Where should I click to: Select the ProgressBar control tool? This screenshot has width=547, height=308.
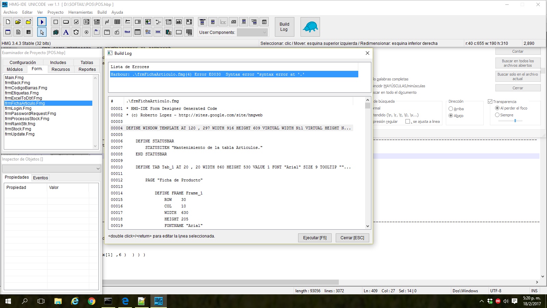(158, 32)
